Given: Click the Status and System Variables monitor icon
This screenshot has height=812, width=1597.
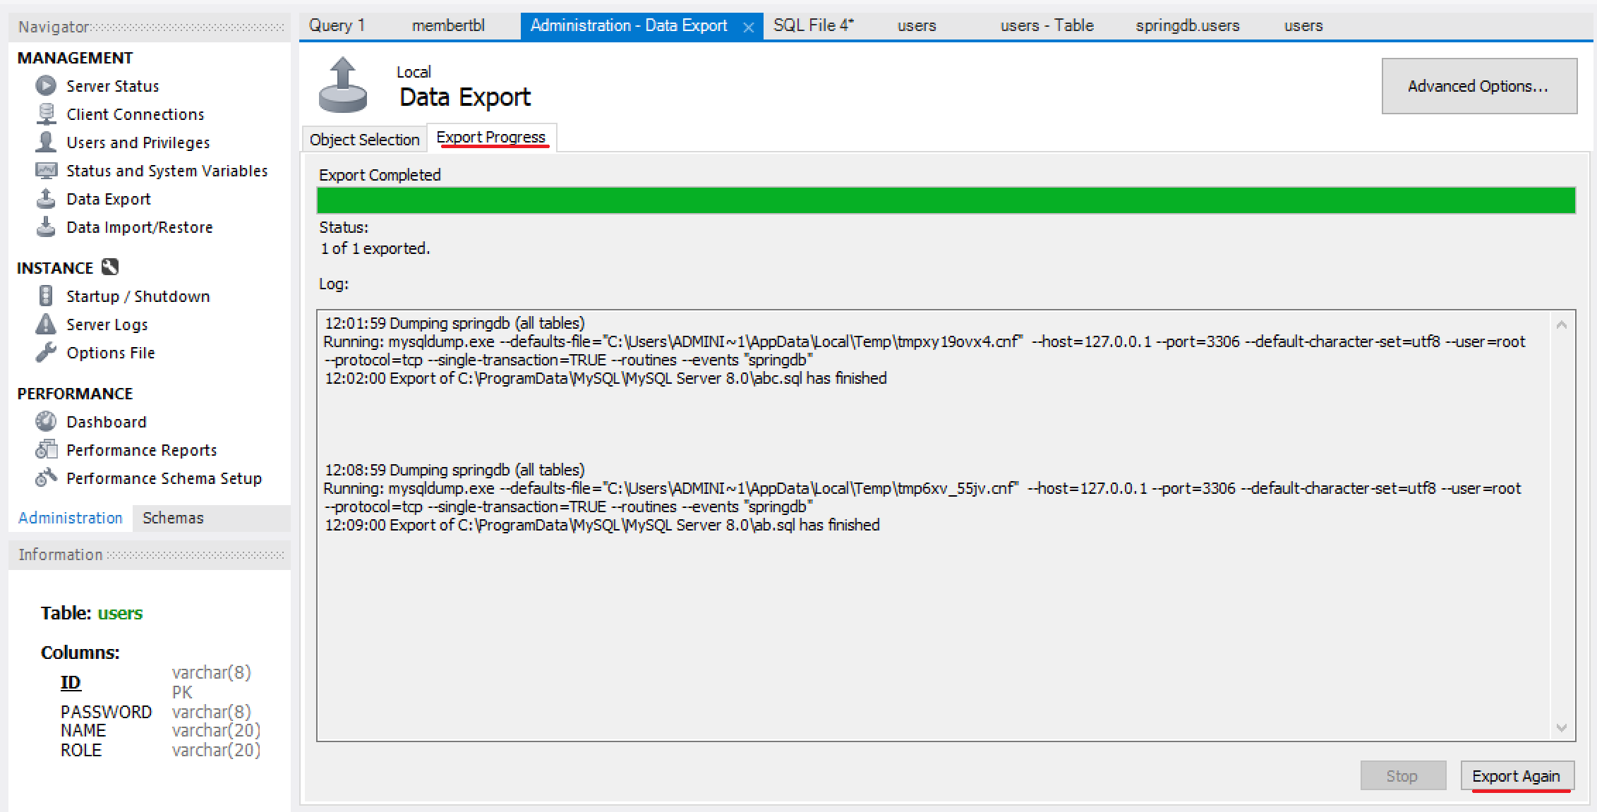Looking at the screenshot, I should (x=46, y=171).
